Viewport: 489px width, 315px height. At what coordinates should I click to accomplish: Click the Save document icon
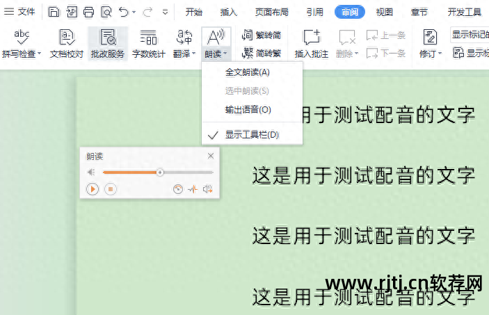54,12
